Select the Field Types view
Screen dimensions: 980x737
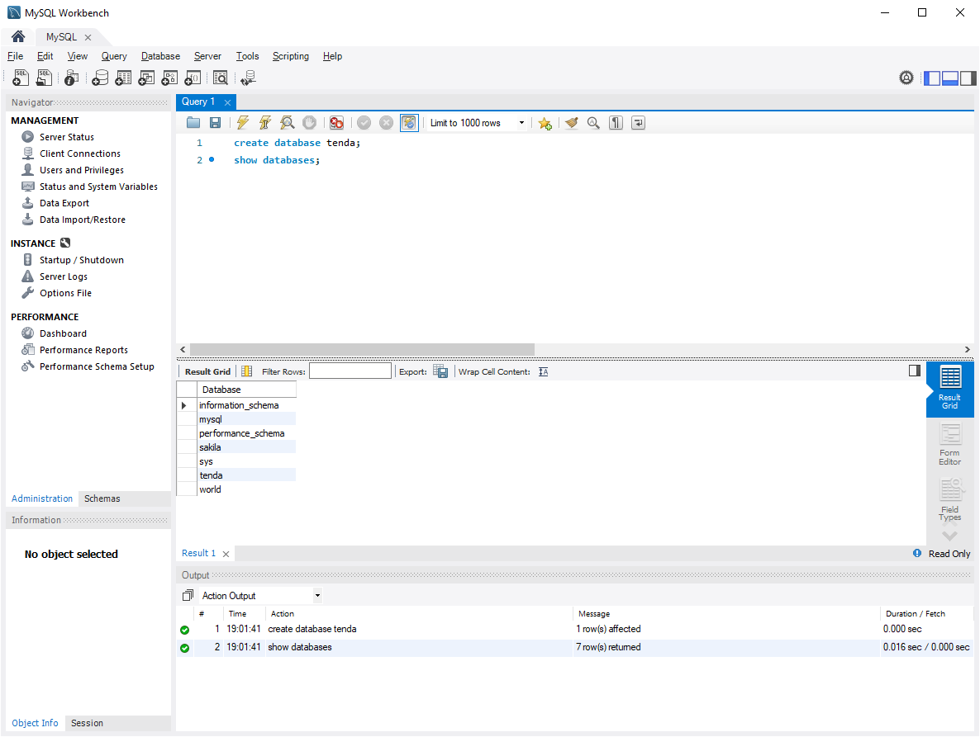point(949,499)
